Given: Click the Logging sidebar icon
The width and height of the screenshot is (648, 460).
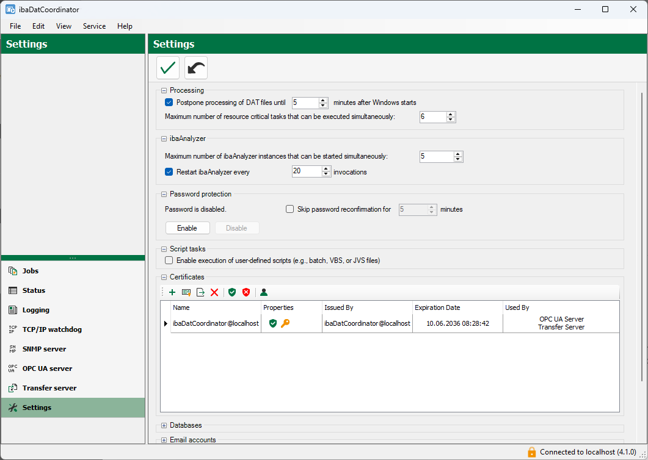Looking at the screenshot, I should [x=13, y=310].
